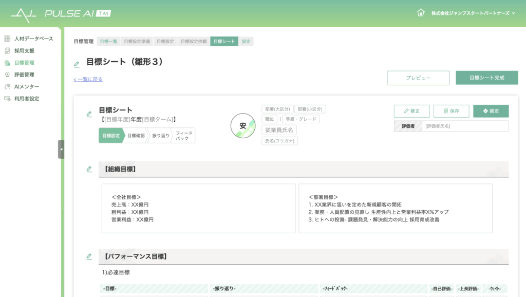Click the プレビュー button
This screenshot has height=297, width=526.
pyautogui.click(x=418, y=78)
